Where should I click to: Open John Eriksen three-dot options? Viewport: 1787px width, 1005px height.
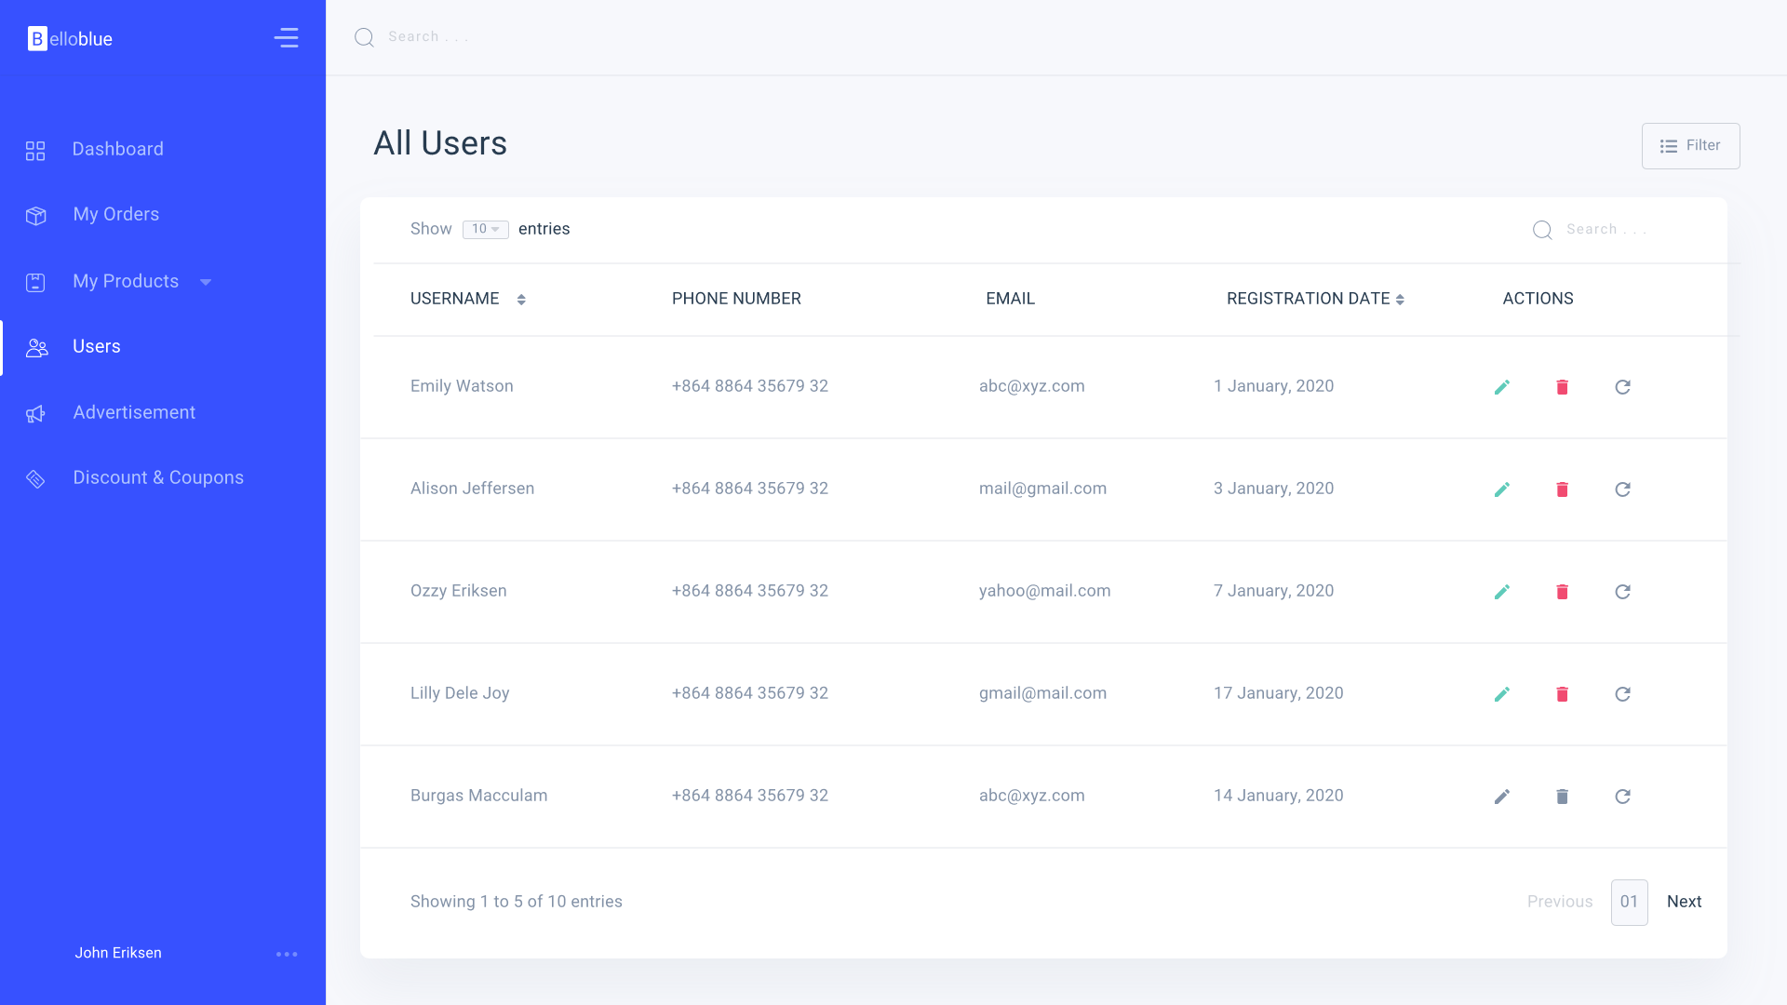(287, 954)
